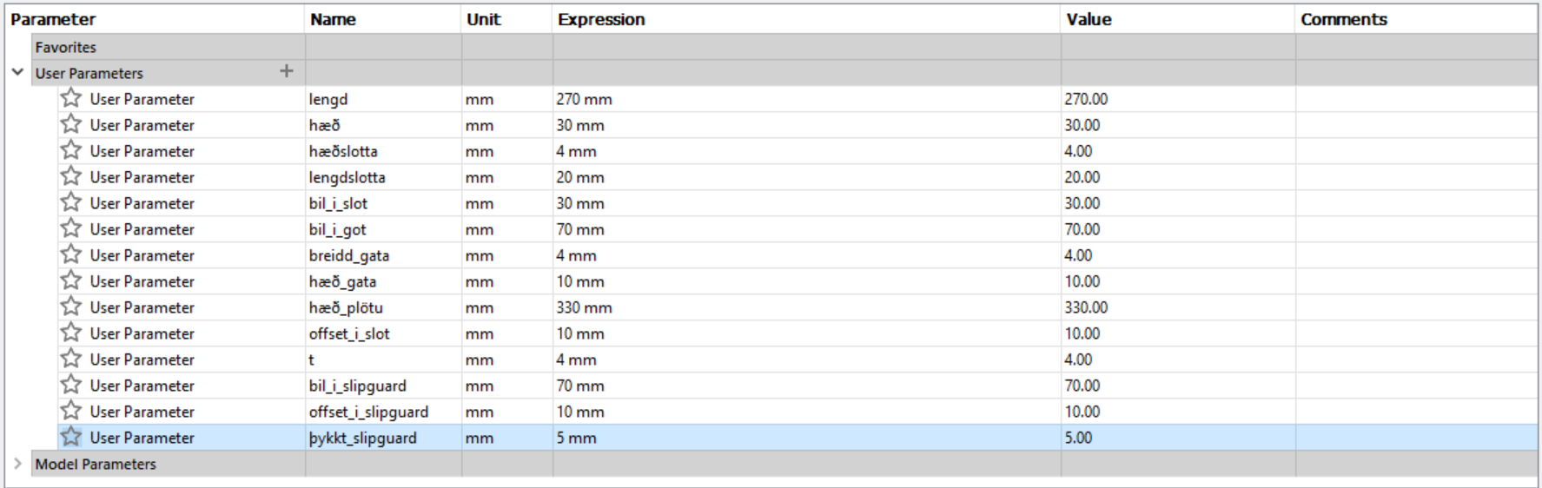Toggle favorite star on hæð_plötu row

tap(71, 307)
